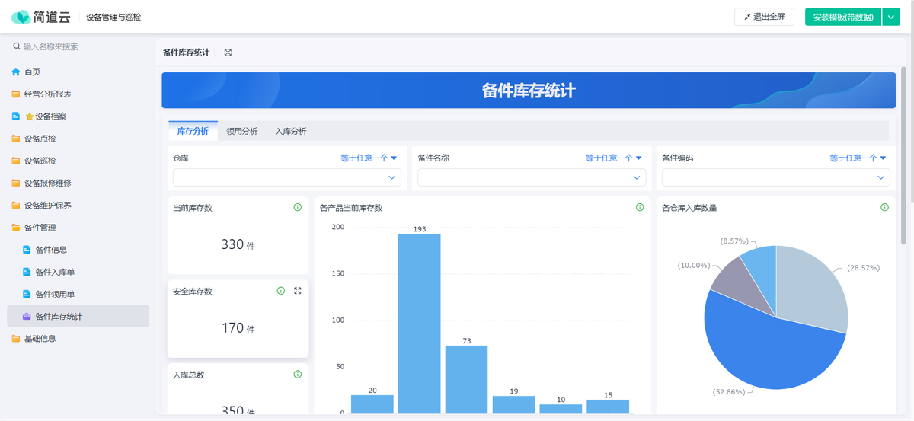The height and width of the screenshot is (421, 914).
Task: Switch to the 入库分析 tab
Action: click(x=291, y=131)
